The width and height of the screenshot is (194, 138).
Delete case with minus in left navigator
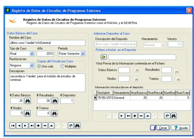pyautogui.click(x=45, y=126)
